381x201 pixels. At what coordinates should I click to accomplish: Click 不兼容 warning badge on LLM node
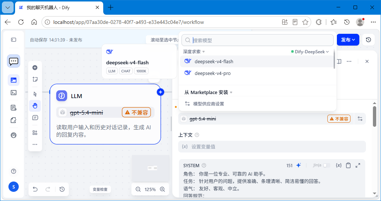click(x=136, y=112)
